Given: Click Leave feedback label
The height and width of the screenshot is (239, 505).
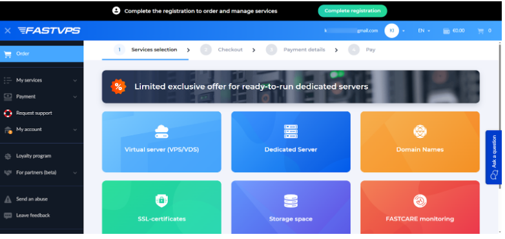Looking at the screenshot, I should [x=33, y=216].
